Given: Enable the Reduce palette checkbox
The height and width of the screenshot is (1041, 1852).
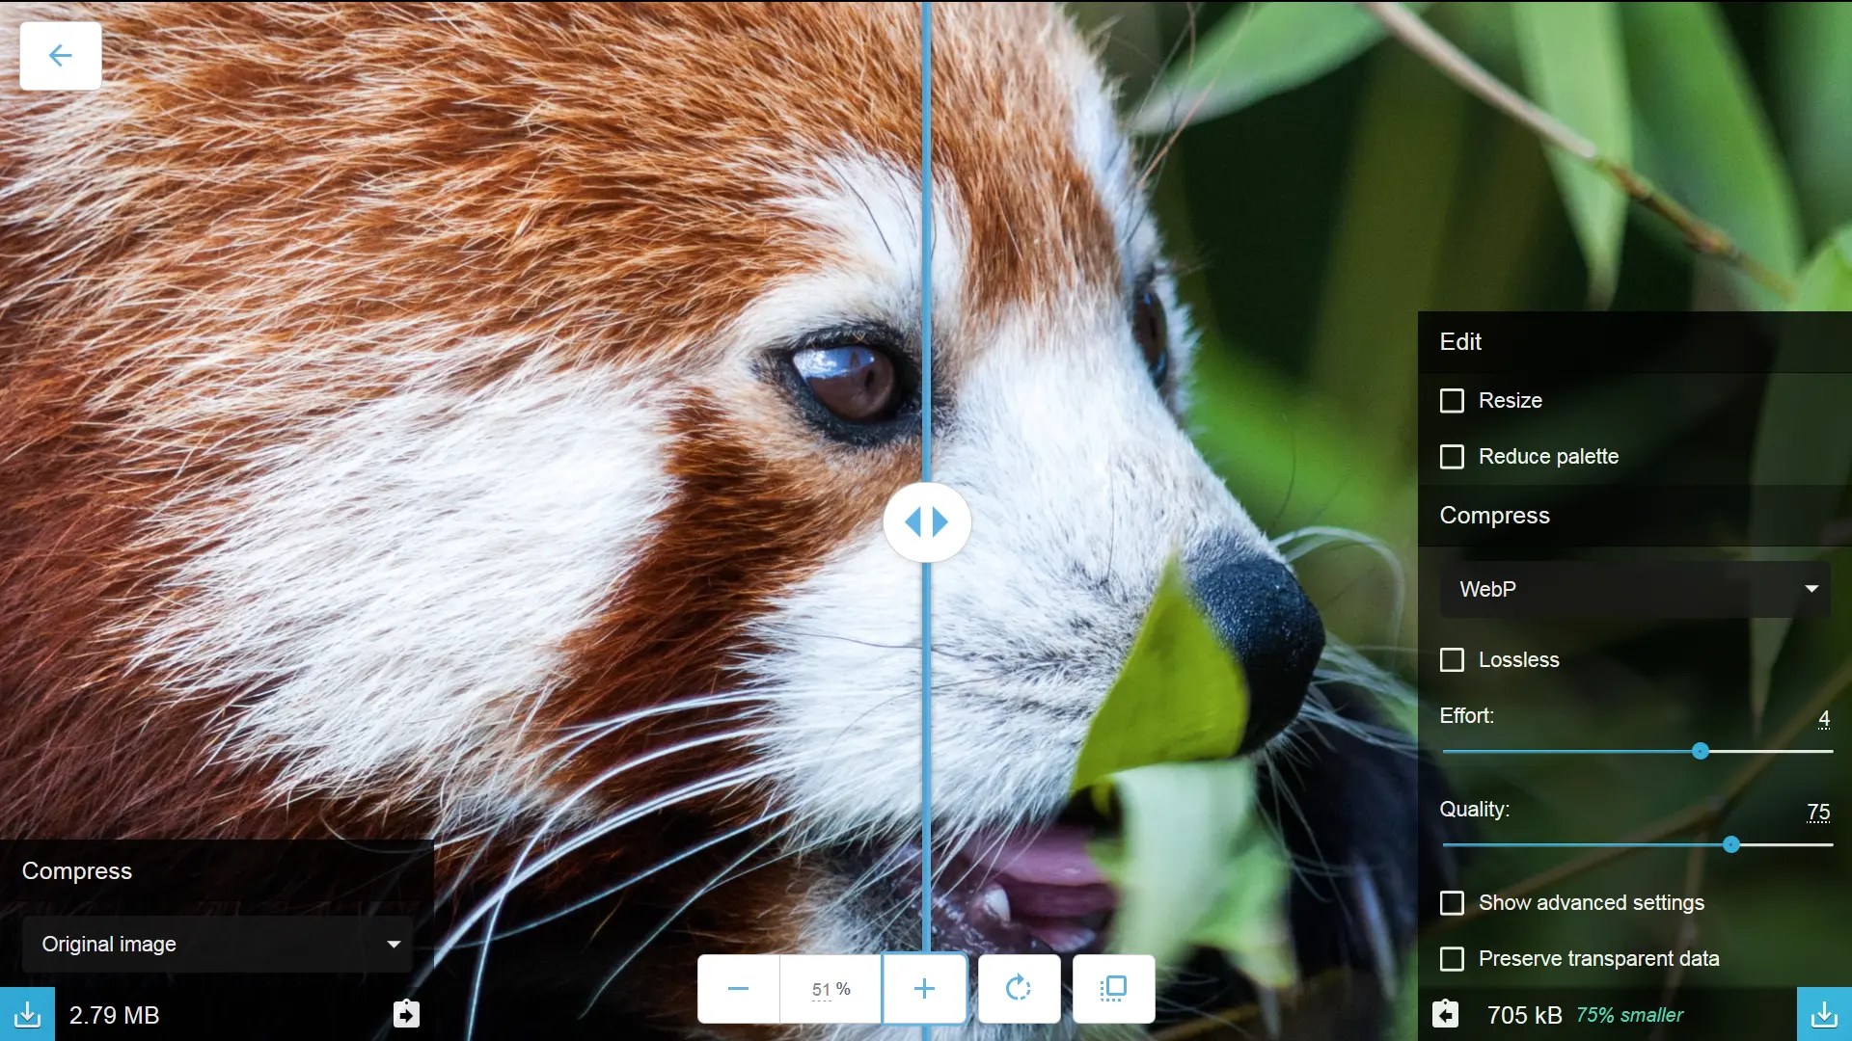Looking at the screenshot, I should [1452, 457].
